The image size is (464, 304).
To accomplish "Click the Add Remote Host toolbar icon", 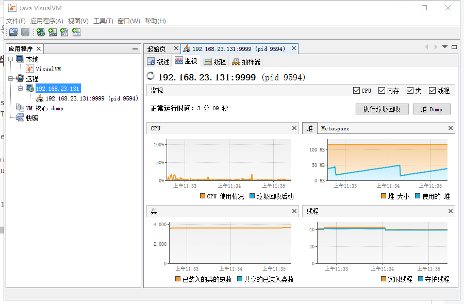I will click(x=41, y=32).
